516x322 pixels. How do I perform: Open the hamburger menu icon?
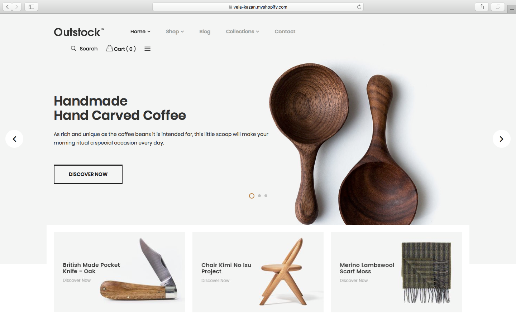(147, 49)
